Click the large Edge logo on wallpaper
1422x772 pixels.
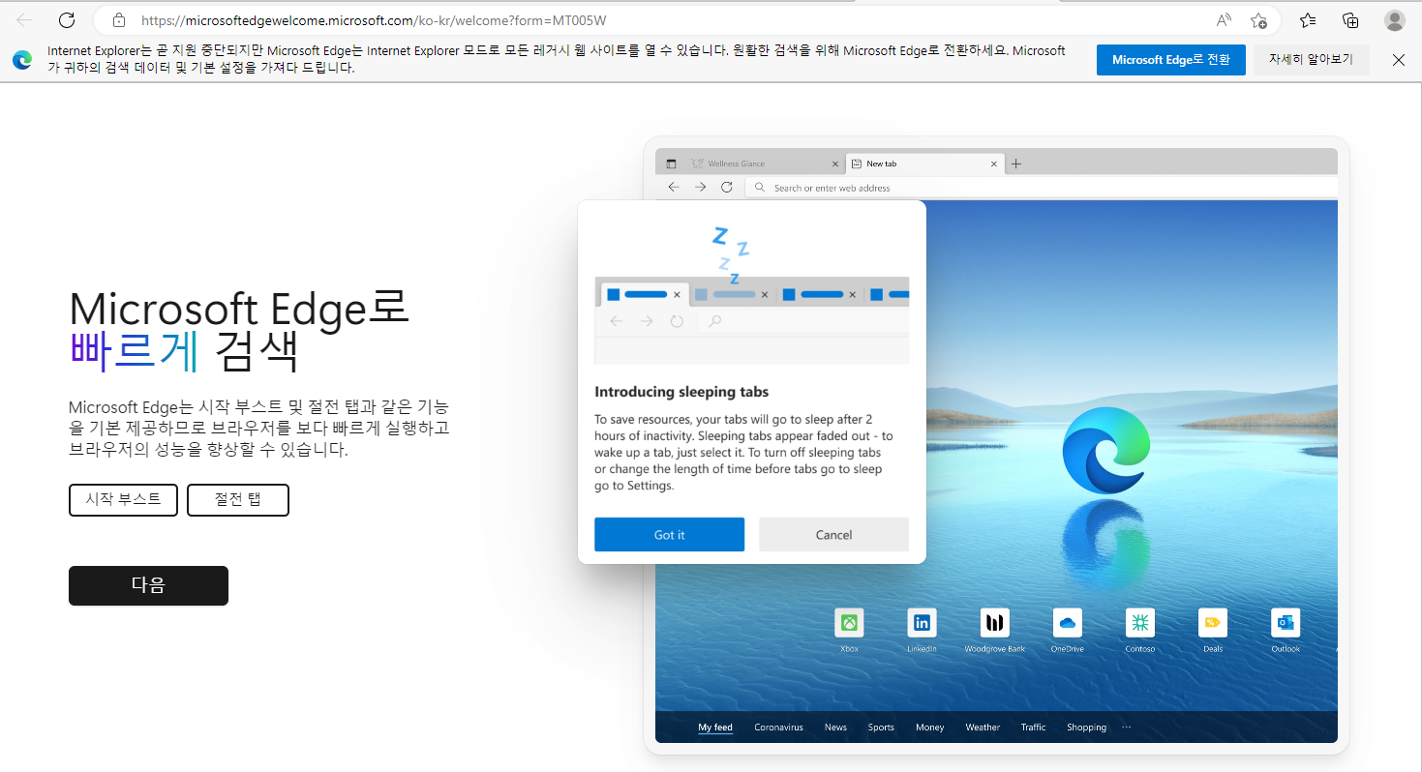1105,450
